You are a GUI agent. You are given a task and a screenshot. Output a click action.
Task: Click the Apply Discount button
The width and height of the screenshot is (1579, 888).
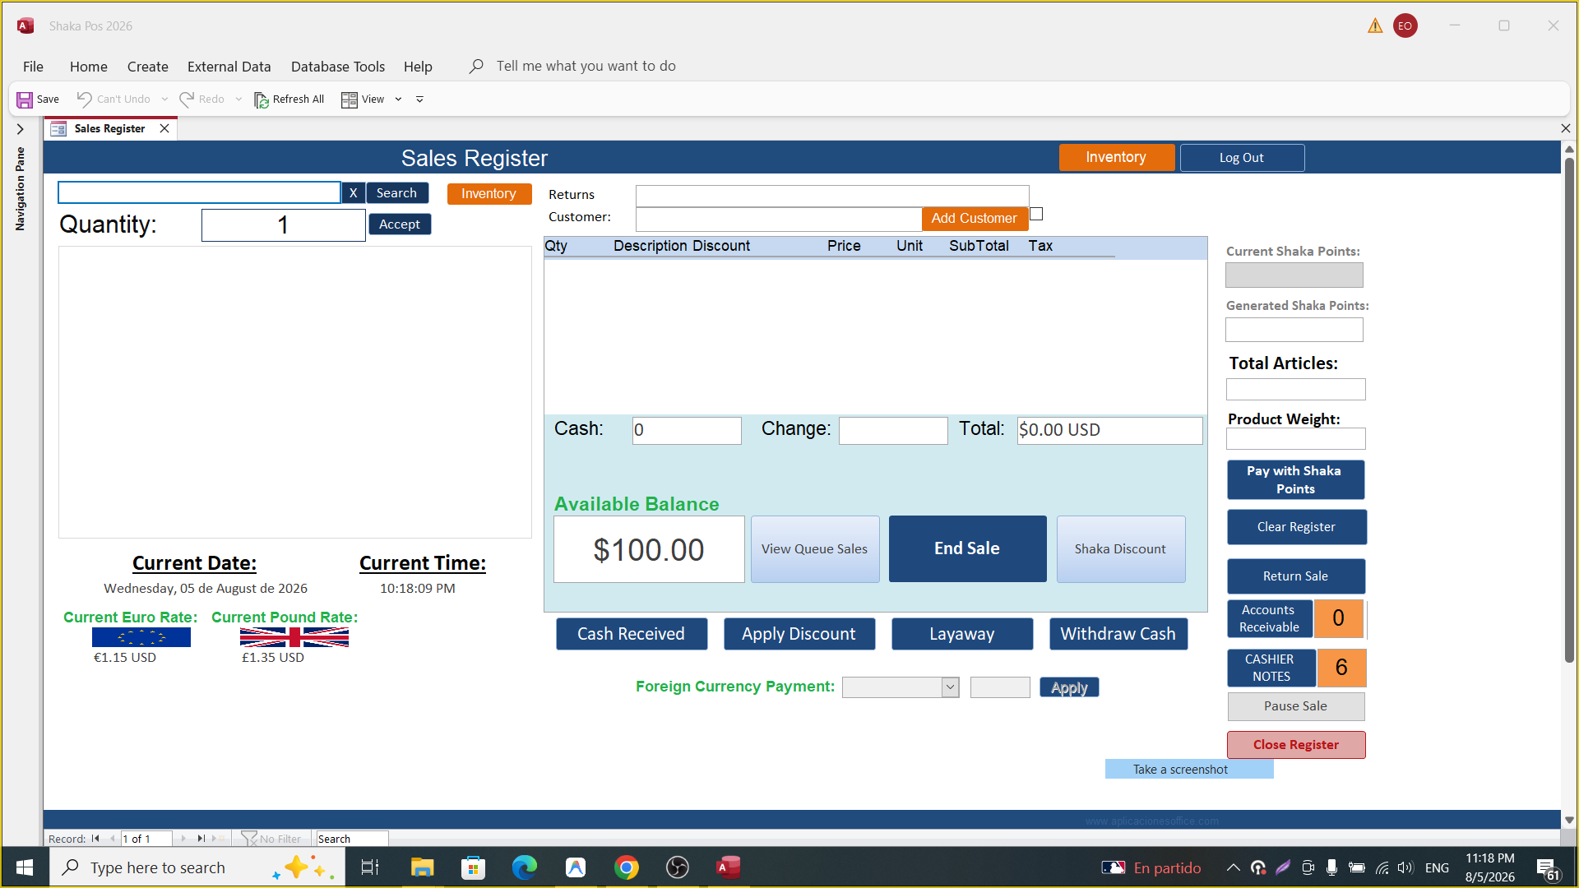click(x=799, y=634)
